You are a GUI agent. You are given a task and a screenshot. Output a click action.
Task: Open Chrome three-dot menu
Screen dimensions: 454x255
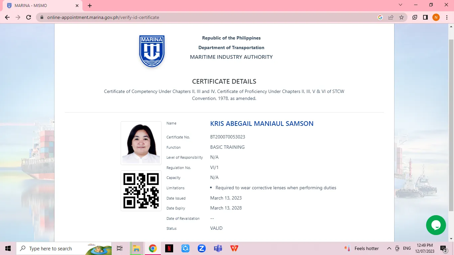point(447,17)
